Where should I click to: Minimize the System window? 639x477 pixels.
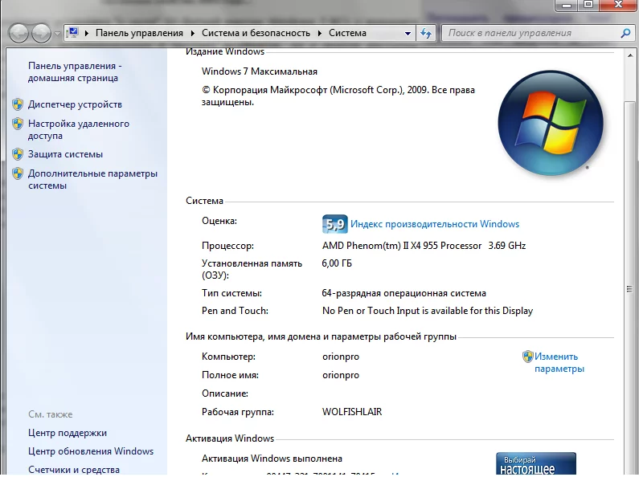[567, 5]
